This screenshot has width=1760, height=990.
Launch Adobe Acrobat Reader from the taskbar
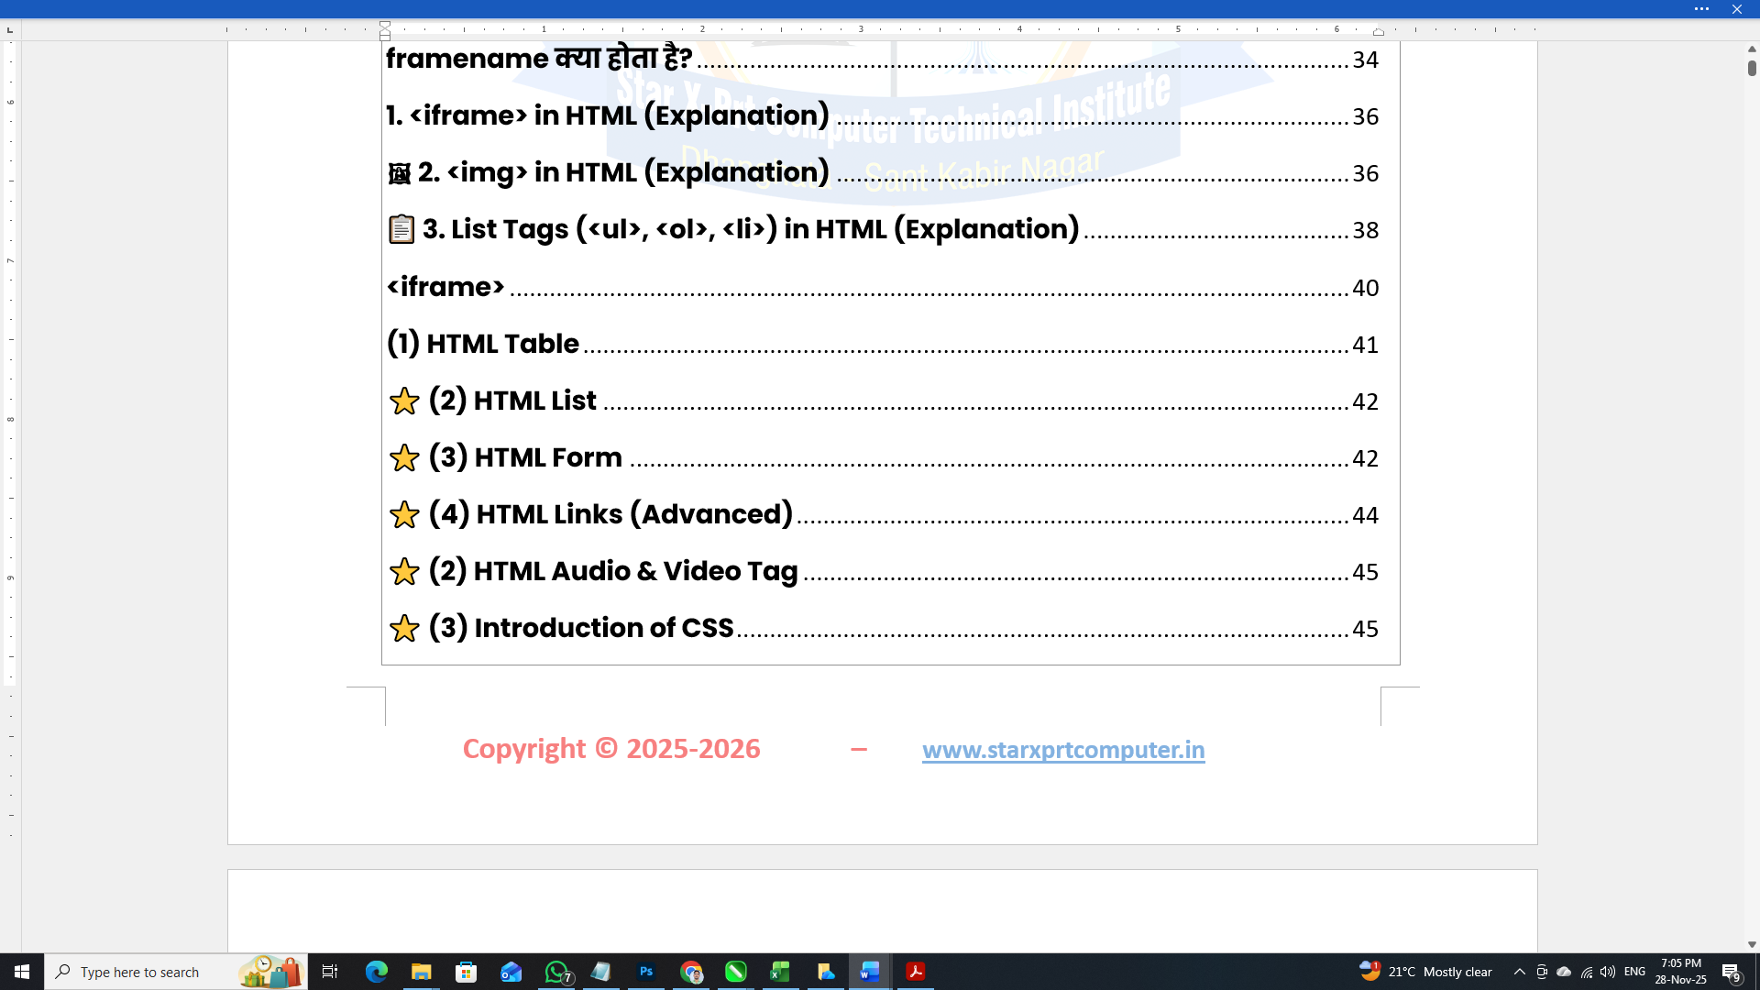click(x=916, y=971)
